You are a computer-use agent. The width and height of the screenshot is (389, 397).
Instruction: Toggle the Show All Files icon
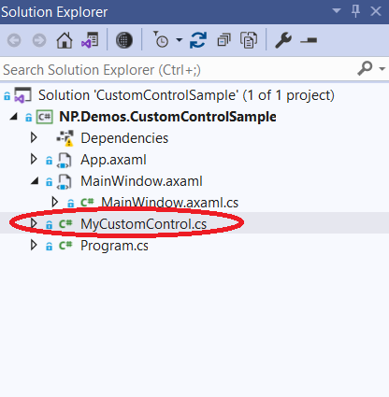pos(249,40)
